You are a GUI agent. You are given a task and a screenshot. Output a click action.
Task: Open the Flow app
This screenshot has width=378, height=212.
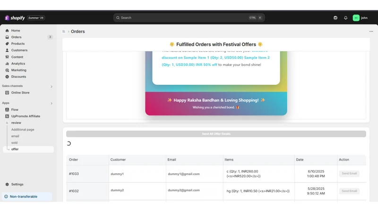pos(15,110)
